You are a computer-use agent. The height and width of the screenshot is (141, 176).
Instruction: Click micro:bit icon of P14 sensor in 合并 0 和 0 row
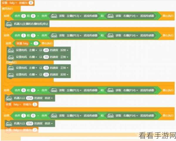[111, 16]
